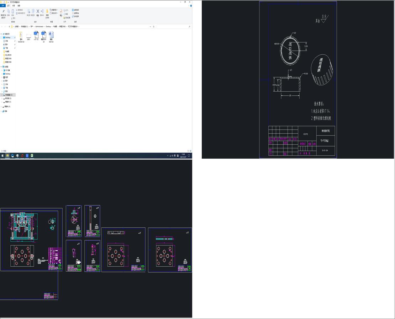Image resolution: width=395 pixels, height=319 pixels.
Task: Click Administrator in address breadcrumb
Action: [39, 26]
